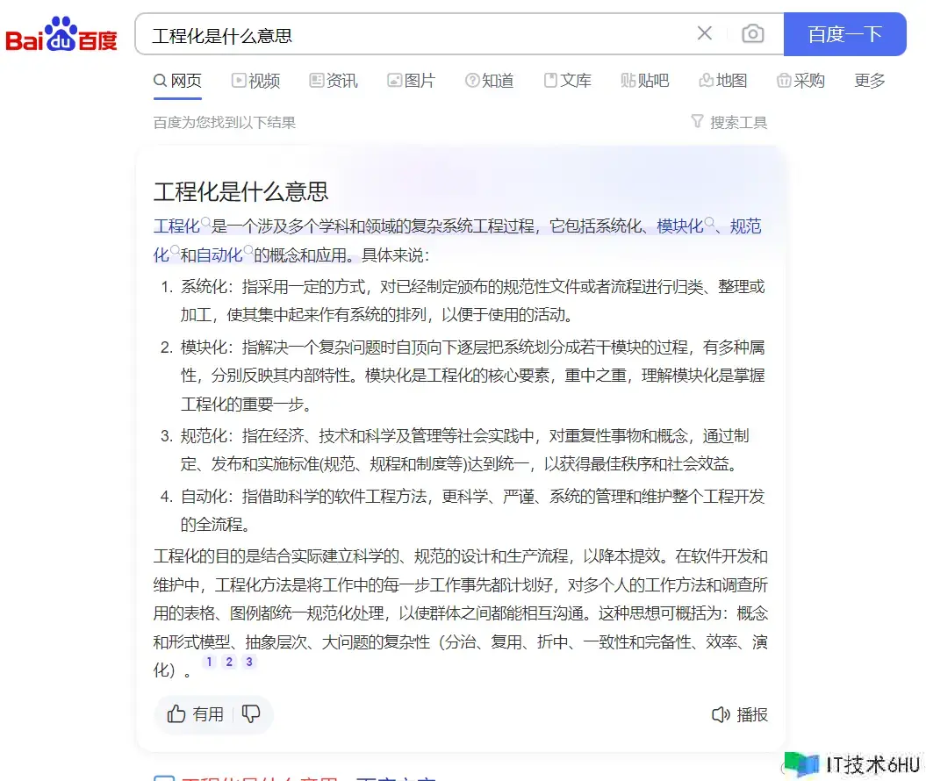The image size is (926, 781).
Task: Open 搜索工具 filter options
Action: [x=729, y=122]
